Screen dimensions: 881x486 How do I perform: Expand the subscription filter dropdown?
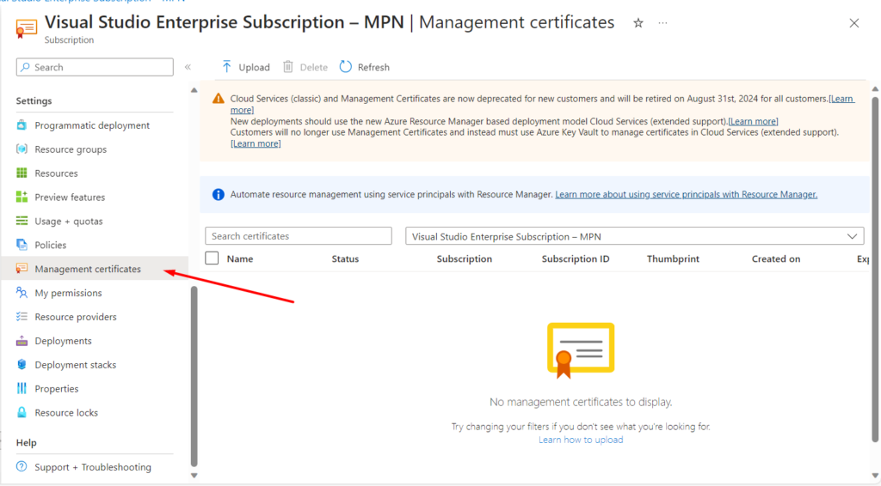pos(852,236)
